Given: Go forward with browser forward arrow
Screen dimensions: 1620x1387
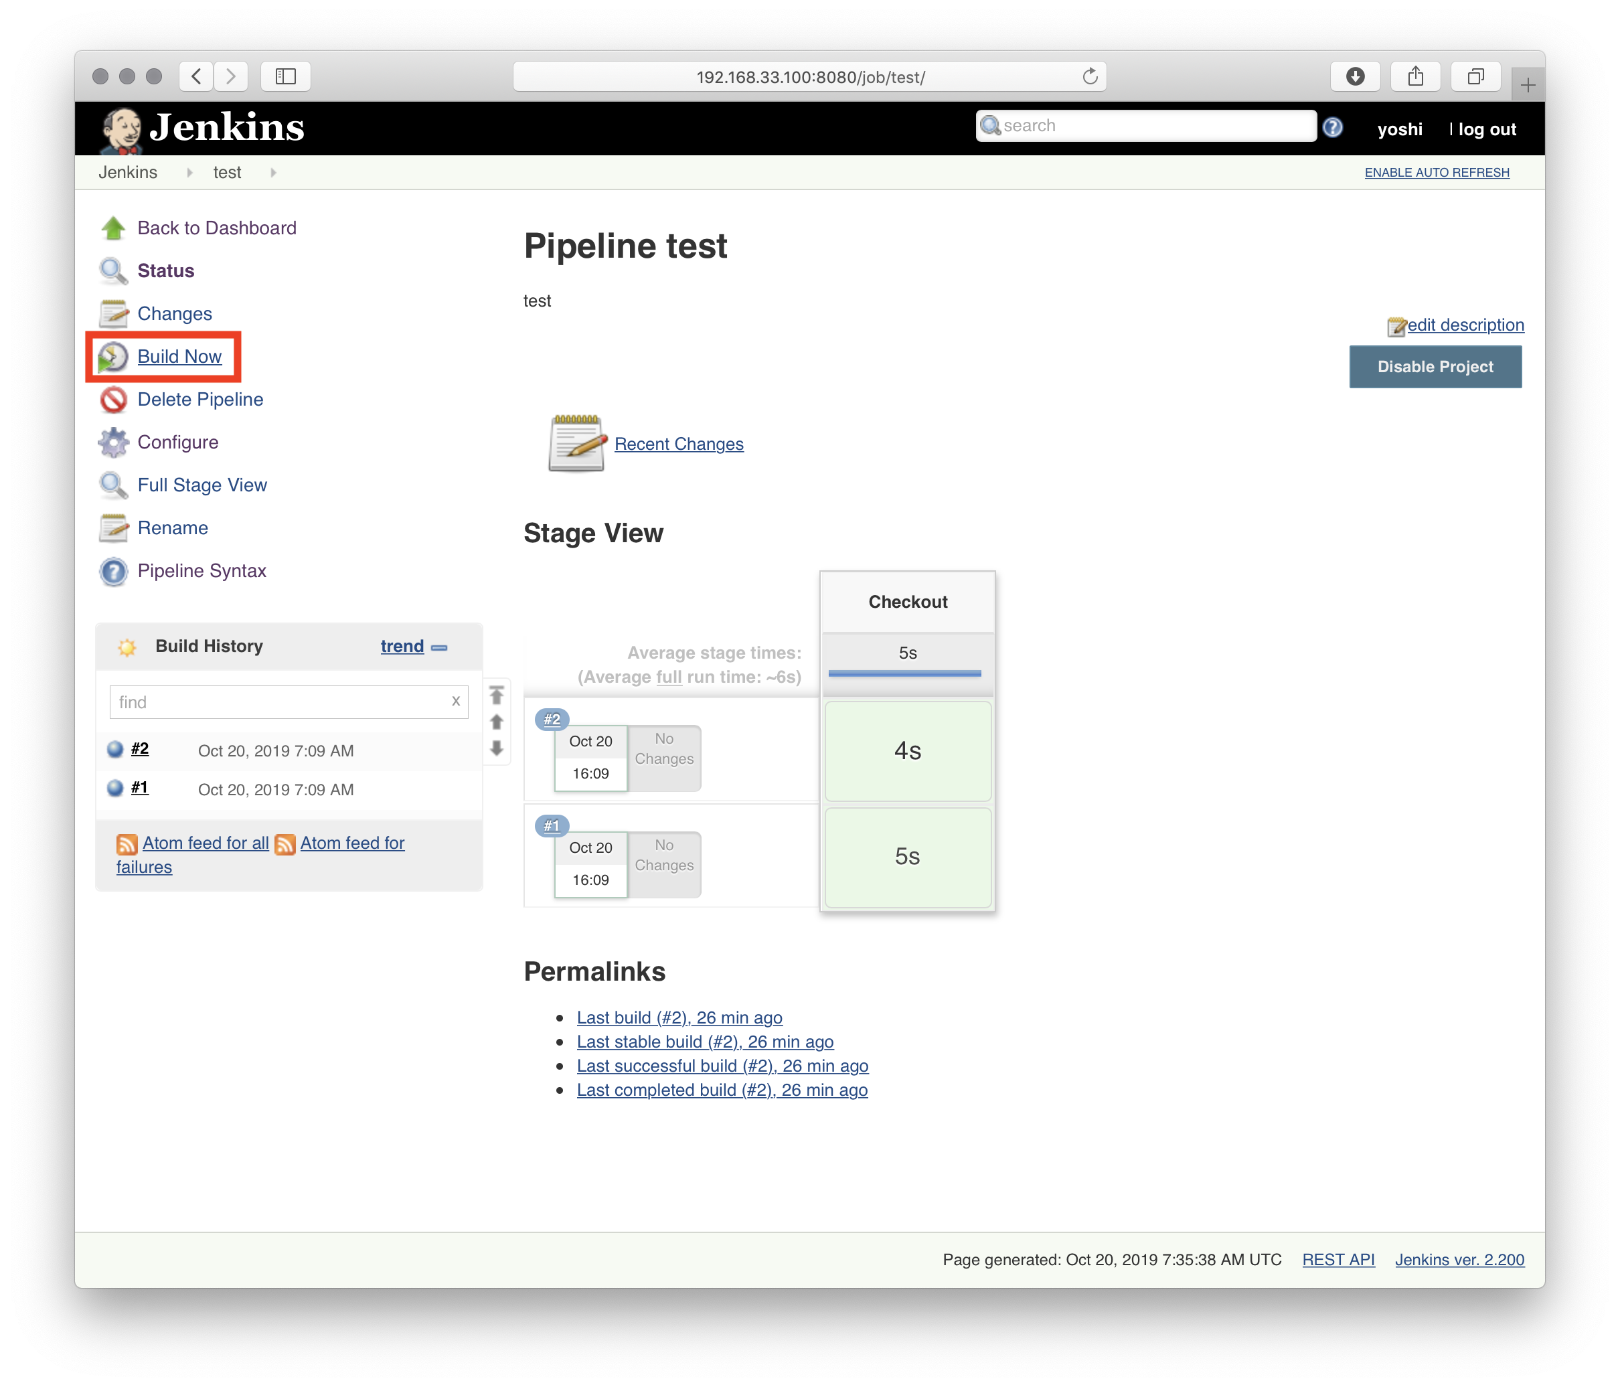Looking at the screenshot, I should pyautogui.click(x=231, y=76).
